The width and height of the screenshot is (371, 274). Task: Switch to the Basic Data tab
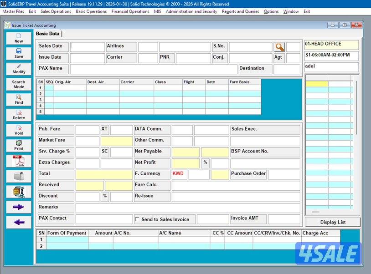click(x=48, y=34)
